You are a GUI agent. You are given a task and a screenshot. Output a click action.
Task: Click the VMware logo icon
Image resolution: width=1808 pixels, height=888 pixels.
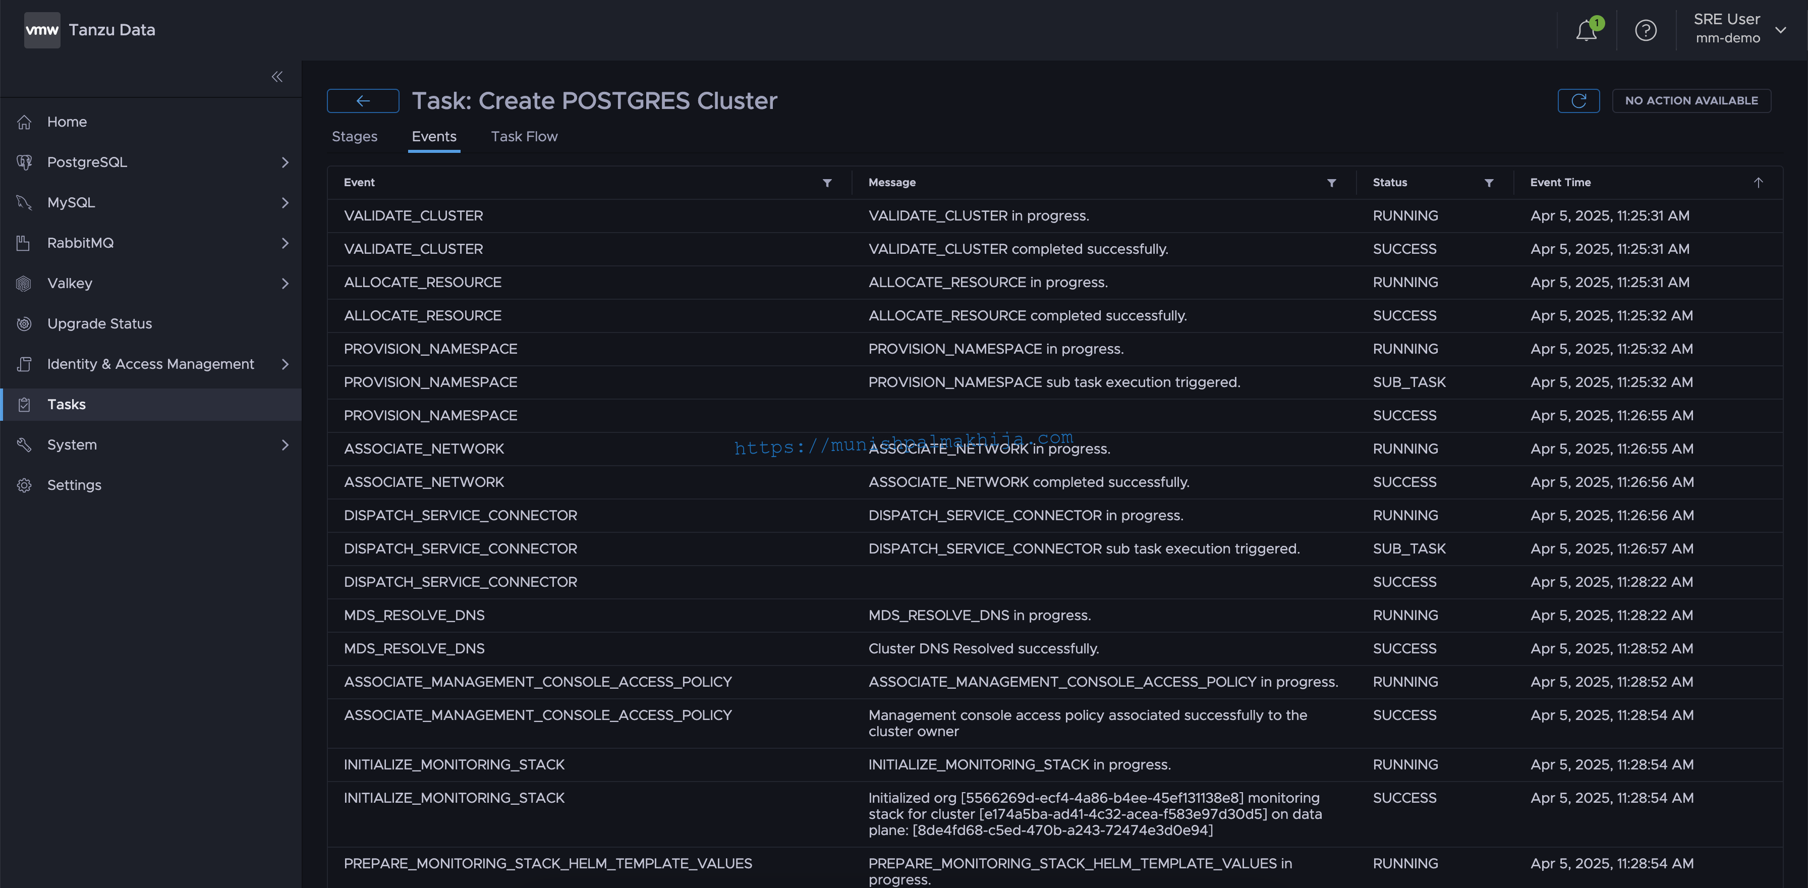[42, 30]
